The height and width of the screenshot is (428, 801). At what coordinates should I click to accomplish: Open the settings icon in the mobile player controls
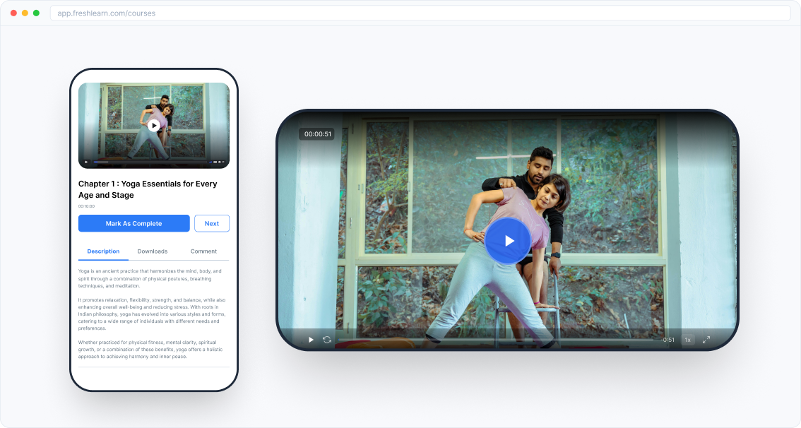click(x=219, y=162)
